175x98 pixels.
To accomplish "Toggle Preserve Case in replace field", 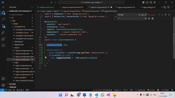I will pos(145,19).
